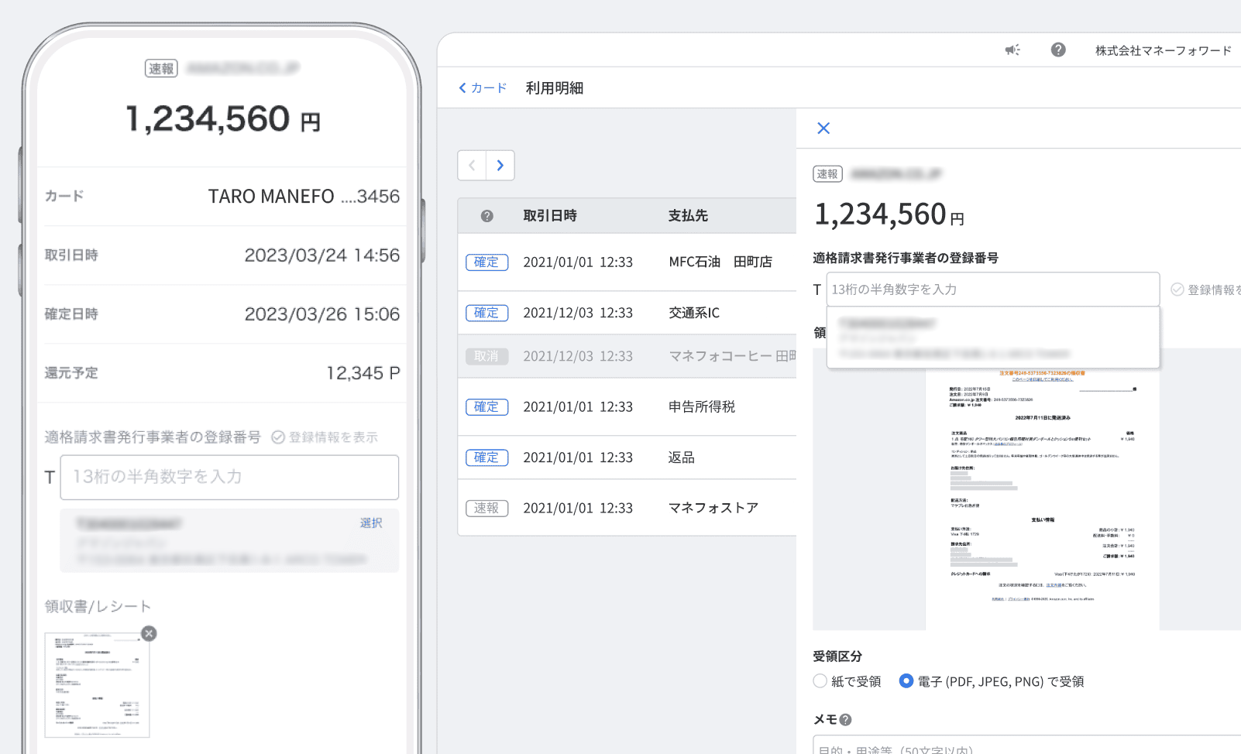
Task: Select the 電子 (PDF, JPEG, PNG) で受領 option
Action: click(906, 681)
